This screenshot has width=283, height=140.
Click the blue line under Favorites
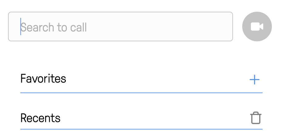point(141,93)
